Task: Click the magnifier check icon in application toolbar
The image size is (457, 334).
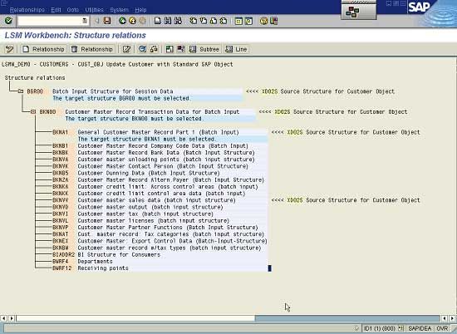Action: 142,49
